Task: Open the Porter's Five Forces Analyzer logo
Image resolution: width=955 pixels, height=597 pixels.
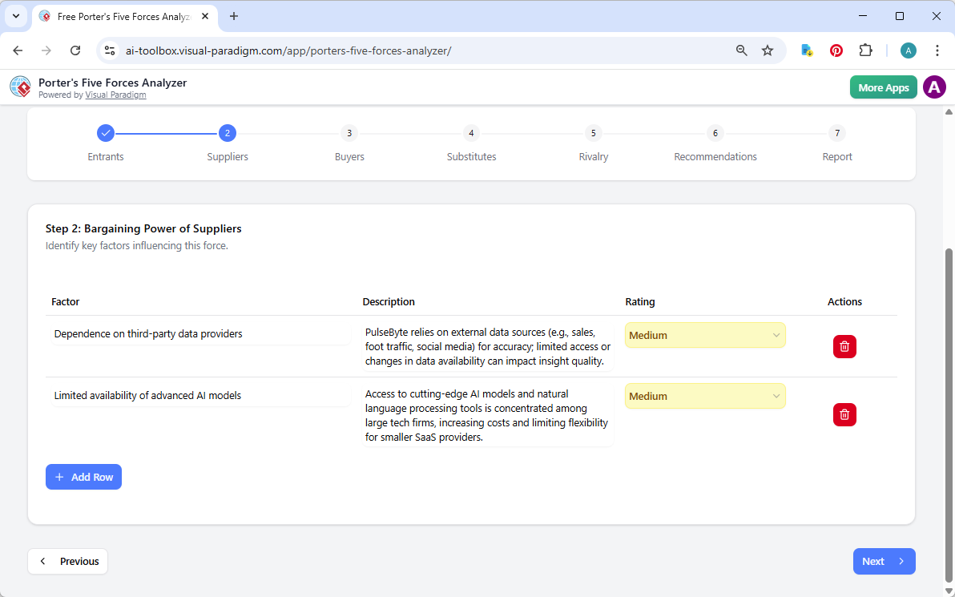Action: pos(20,87)
